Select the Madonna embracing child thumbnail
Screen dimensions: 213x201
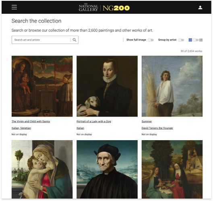point(42,169)
